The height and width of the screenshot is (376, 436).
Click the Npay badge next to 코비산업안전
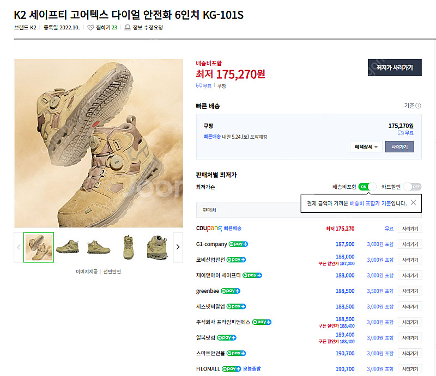click(236, 260)
